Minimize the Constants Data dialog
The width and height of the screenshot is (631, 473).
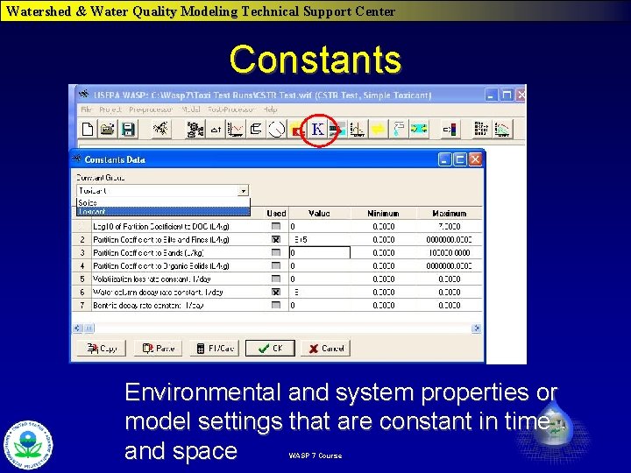pyautogui.click(x=444, y=159)
